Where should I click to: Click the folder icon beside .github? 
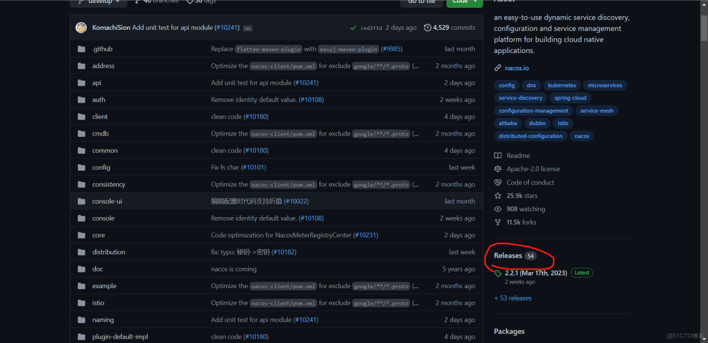(81, 49)
